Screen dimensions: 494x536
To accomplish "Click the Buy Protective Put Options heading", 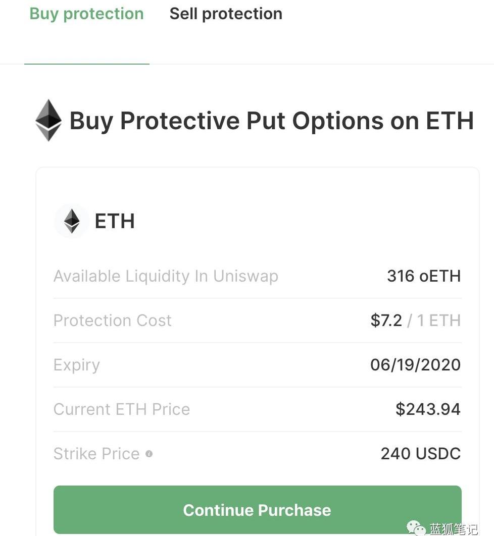I will point(271,121).
